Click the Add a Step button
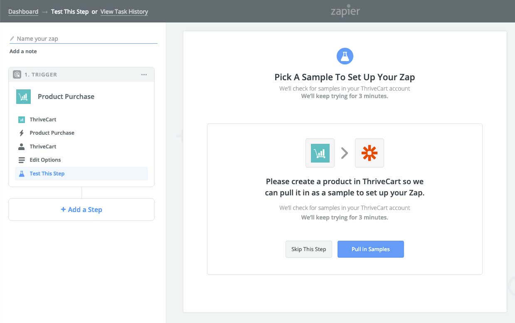 click(81, 210)
